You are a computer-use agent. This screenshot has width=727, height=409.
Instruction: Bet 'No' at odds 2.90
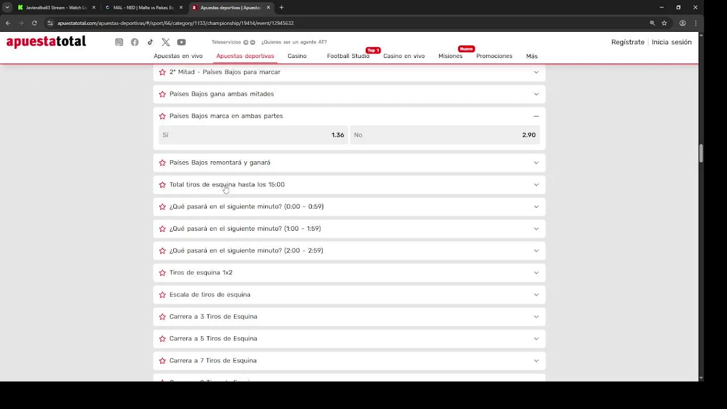pos(445,135)
